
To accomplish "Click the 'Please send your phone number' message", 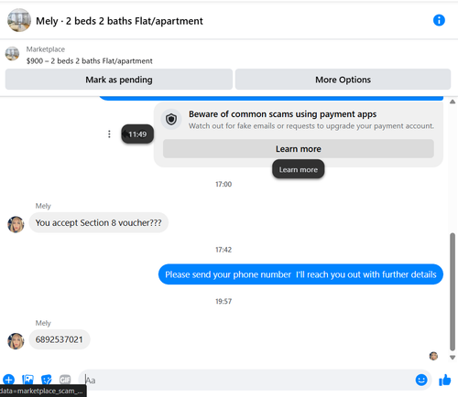I will (300, 274).
